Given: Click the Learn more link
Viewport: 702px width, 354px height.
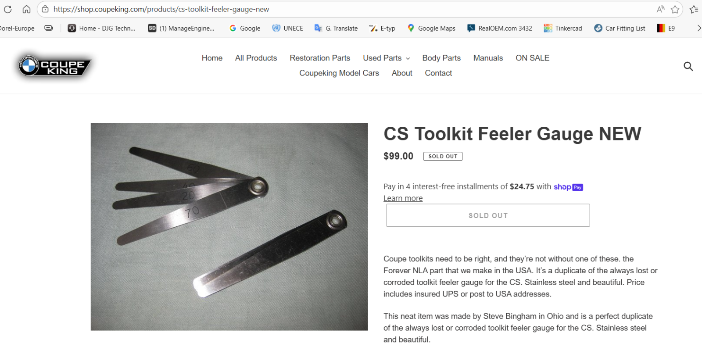Looking at the screenshot, I should coord(403,198).
